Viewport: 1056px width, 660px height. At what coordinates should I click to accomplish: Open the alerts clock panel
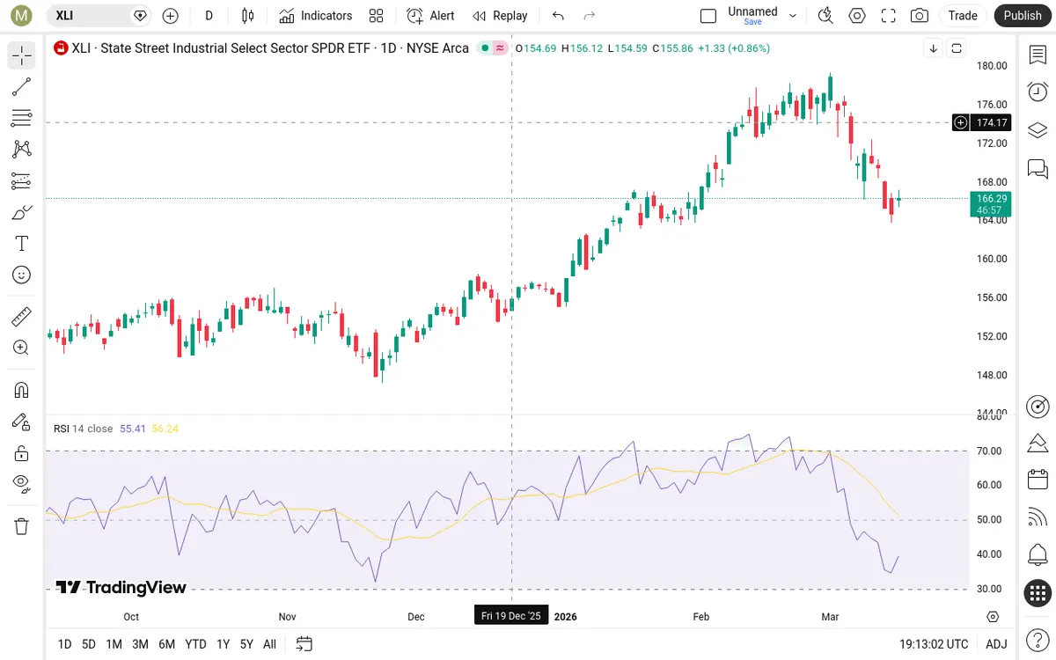(x=1038, y=92)
